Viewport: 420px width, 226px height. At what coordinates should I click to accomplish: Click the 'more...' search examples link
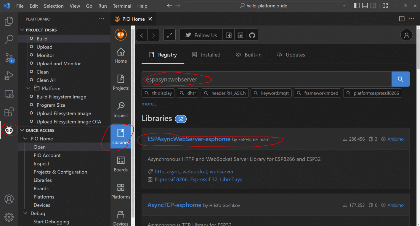click(149, 104)
